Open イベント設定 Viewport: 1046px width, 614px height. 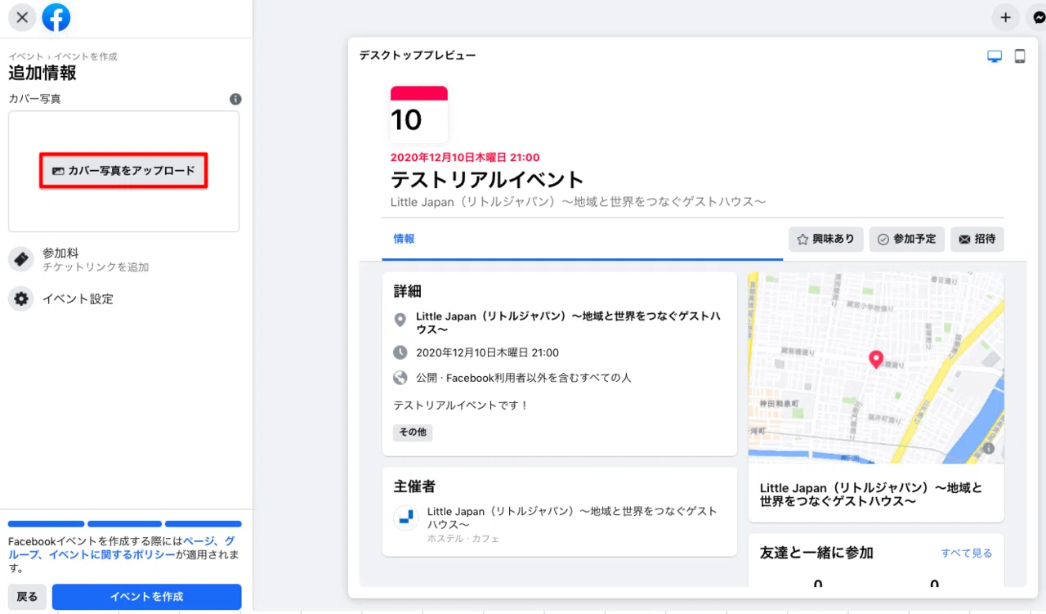point(78,299)
